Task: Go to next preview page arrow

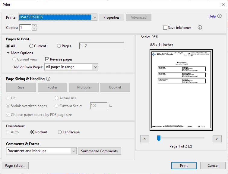Action: click(x=217, y=139)
